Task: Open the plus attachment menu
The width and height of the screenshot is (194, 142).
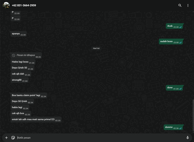Action: pyautogui.click(x=6, y=138)
